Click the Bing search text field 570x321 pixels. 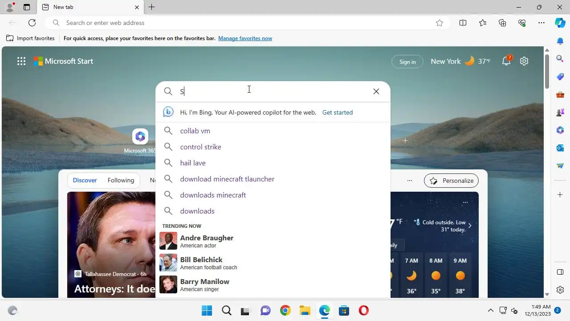pyautogui.click(x=274, y=91)
